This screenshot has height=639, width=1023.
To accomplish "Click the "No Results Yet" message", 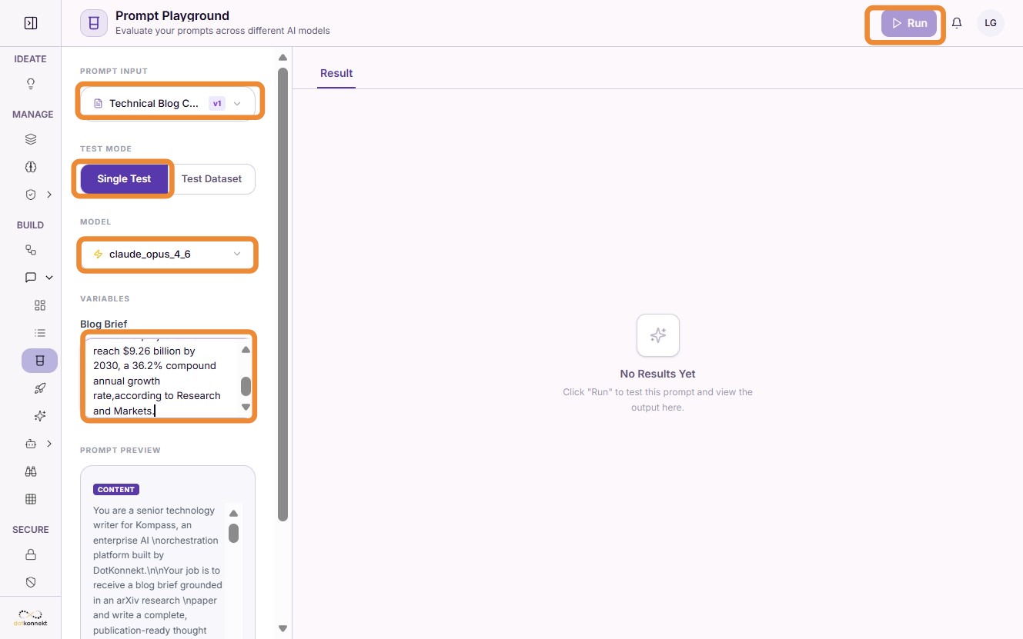I will click(658, 374).
